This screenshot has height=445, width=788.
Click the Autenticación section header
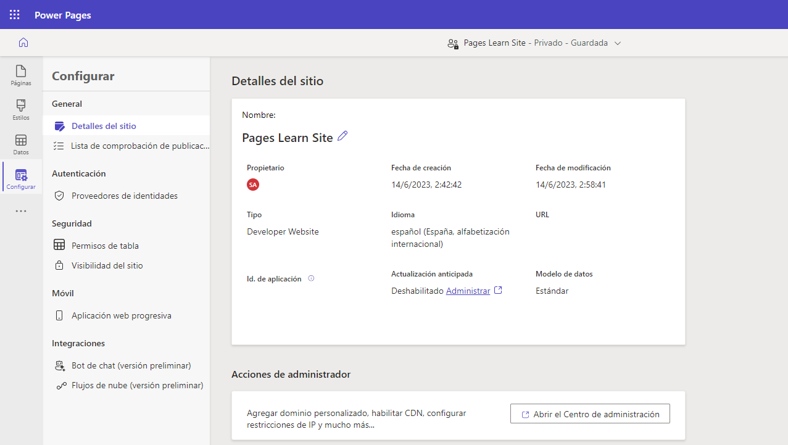point(79,173)
